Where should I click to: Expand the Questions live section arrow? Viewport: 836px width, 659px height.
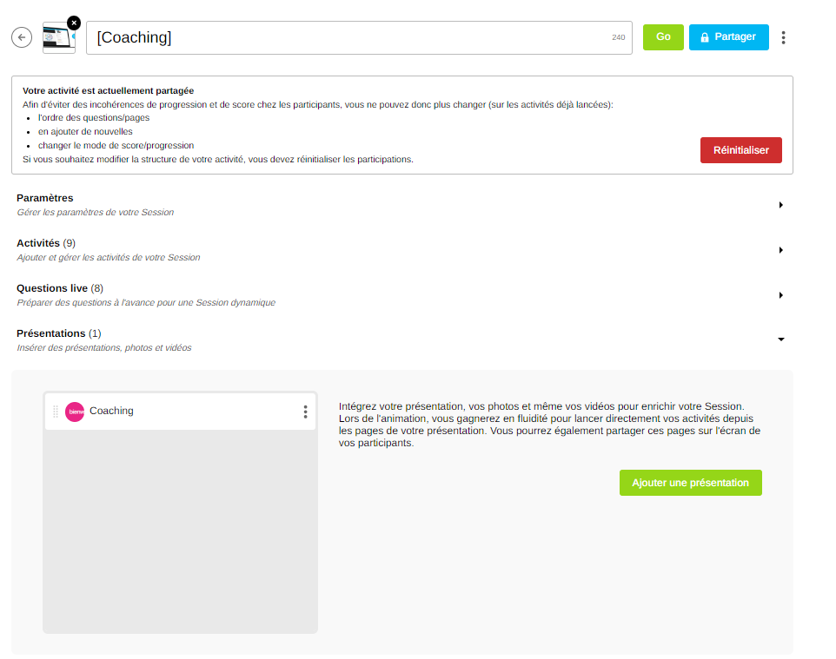click(780, 295)
